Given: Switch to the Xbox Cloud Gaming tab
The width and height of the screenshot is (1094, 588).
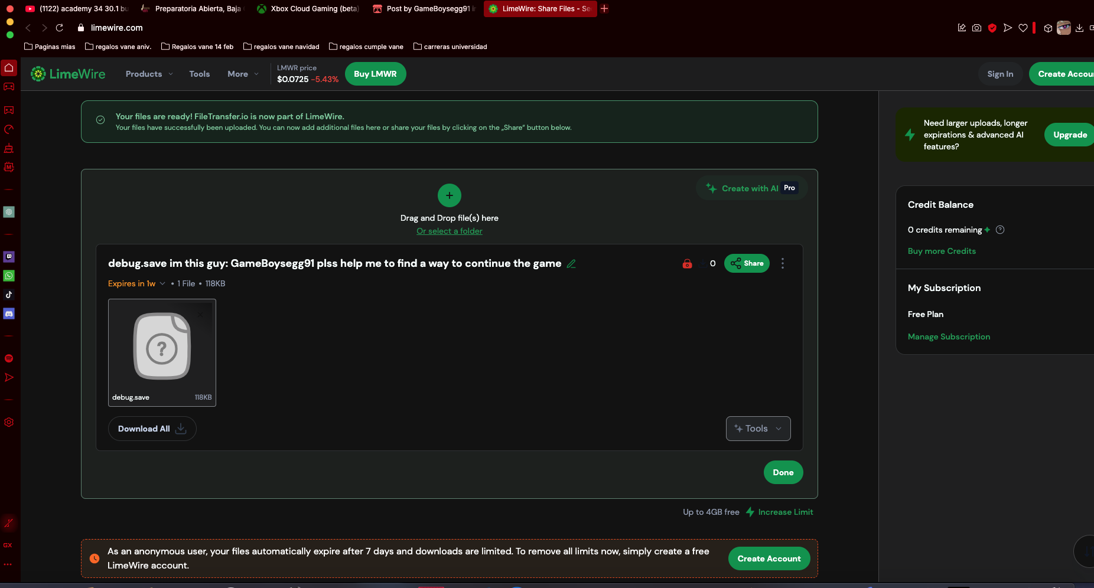Looking at the screenshot, I should [x=309, y=9].
